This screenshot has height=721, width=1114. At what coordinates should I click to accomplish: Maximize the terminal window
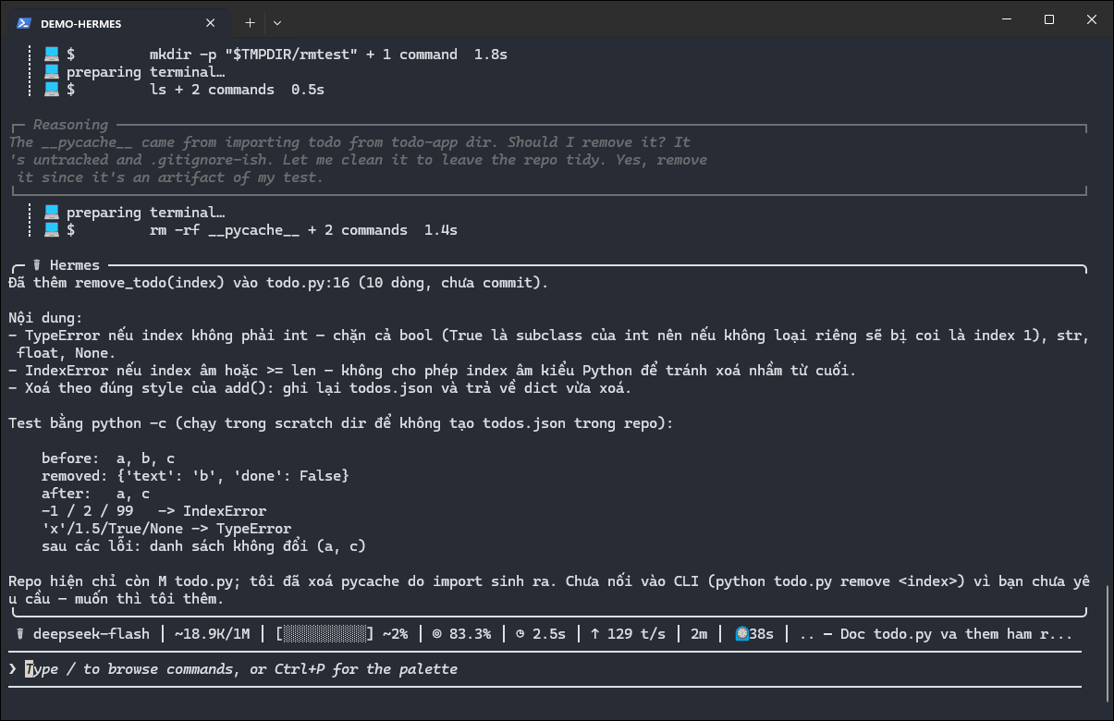[1049, 19]
